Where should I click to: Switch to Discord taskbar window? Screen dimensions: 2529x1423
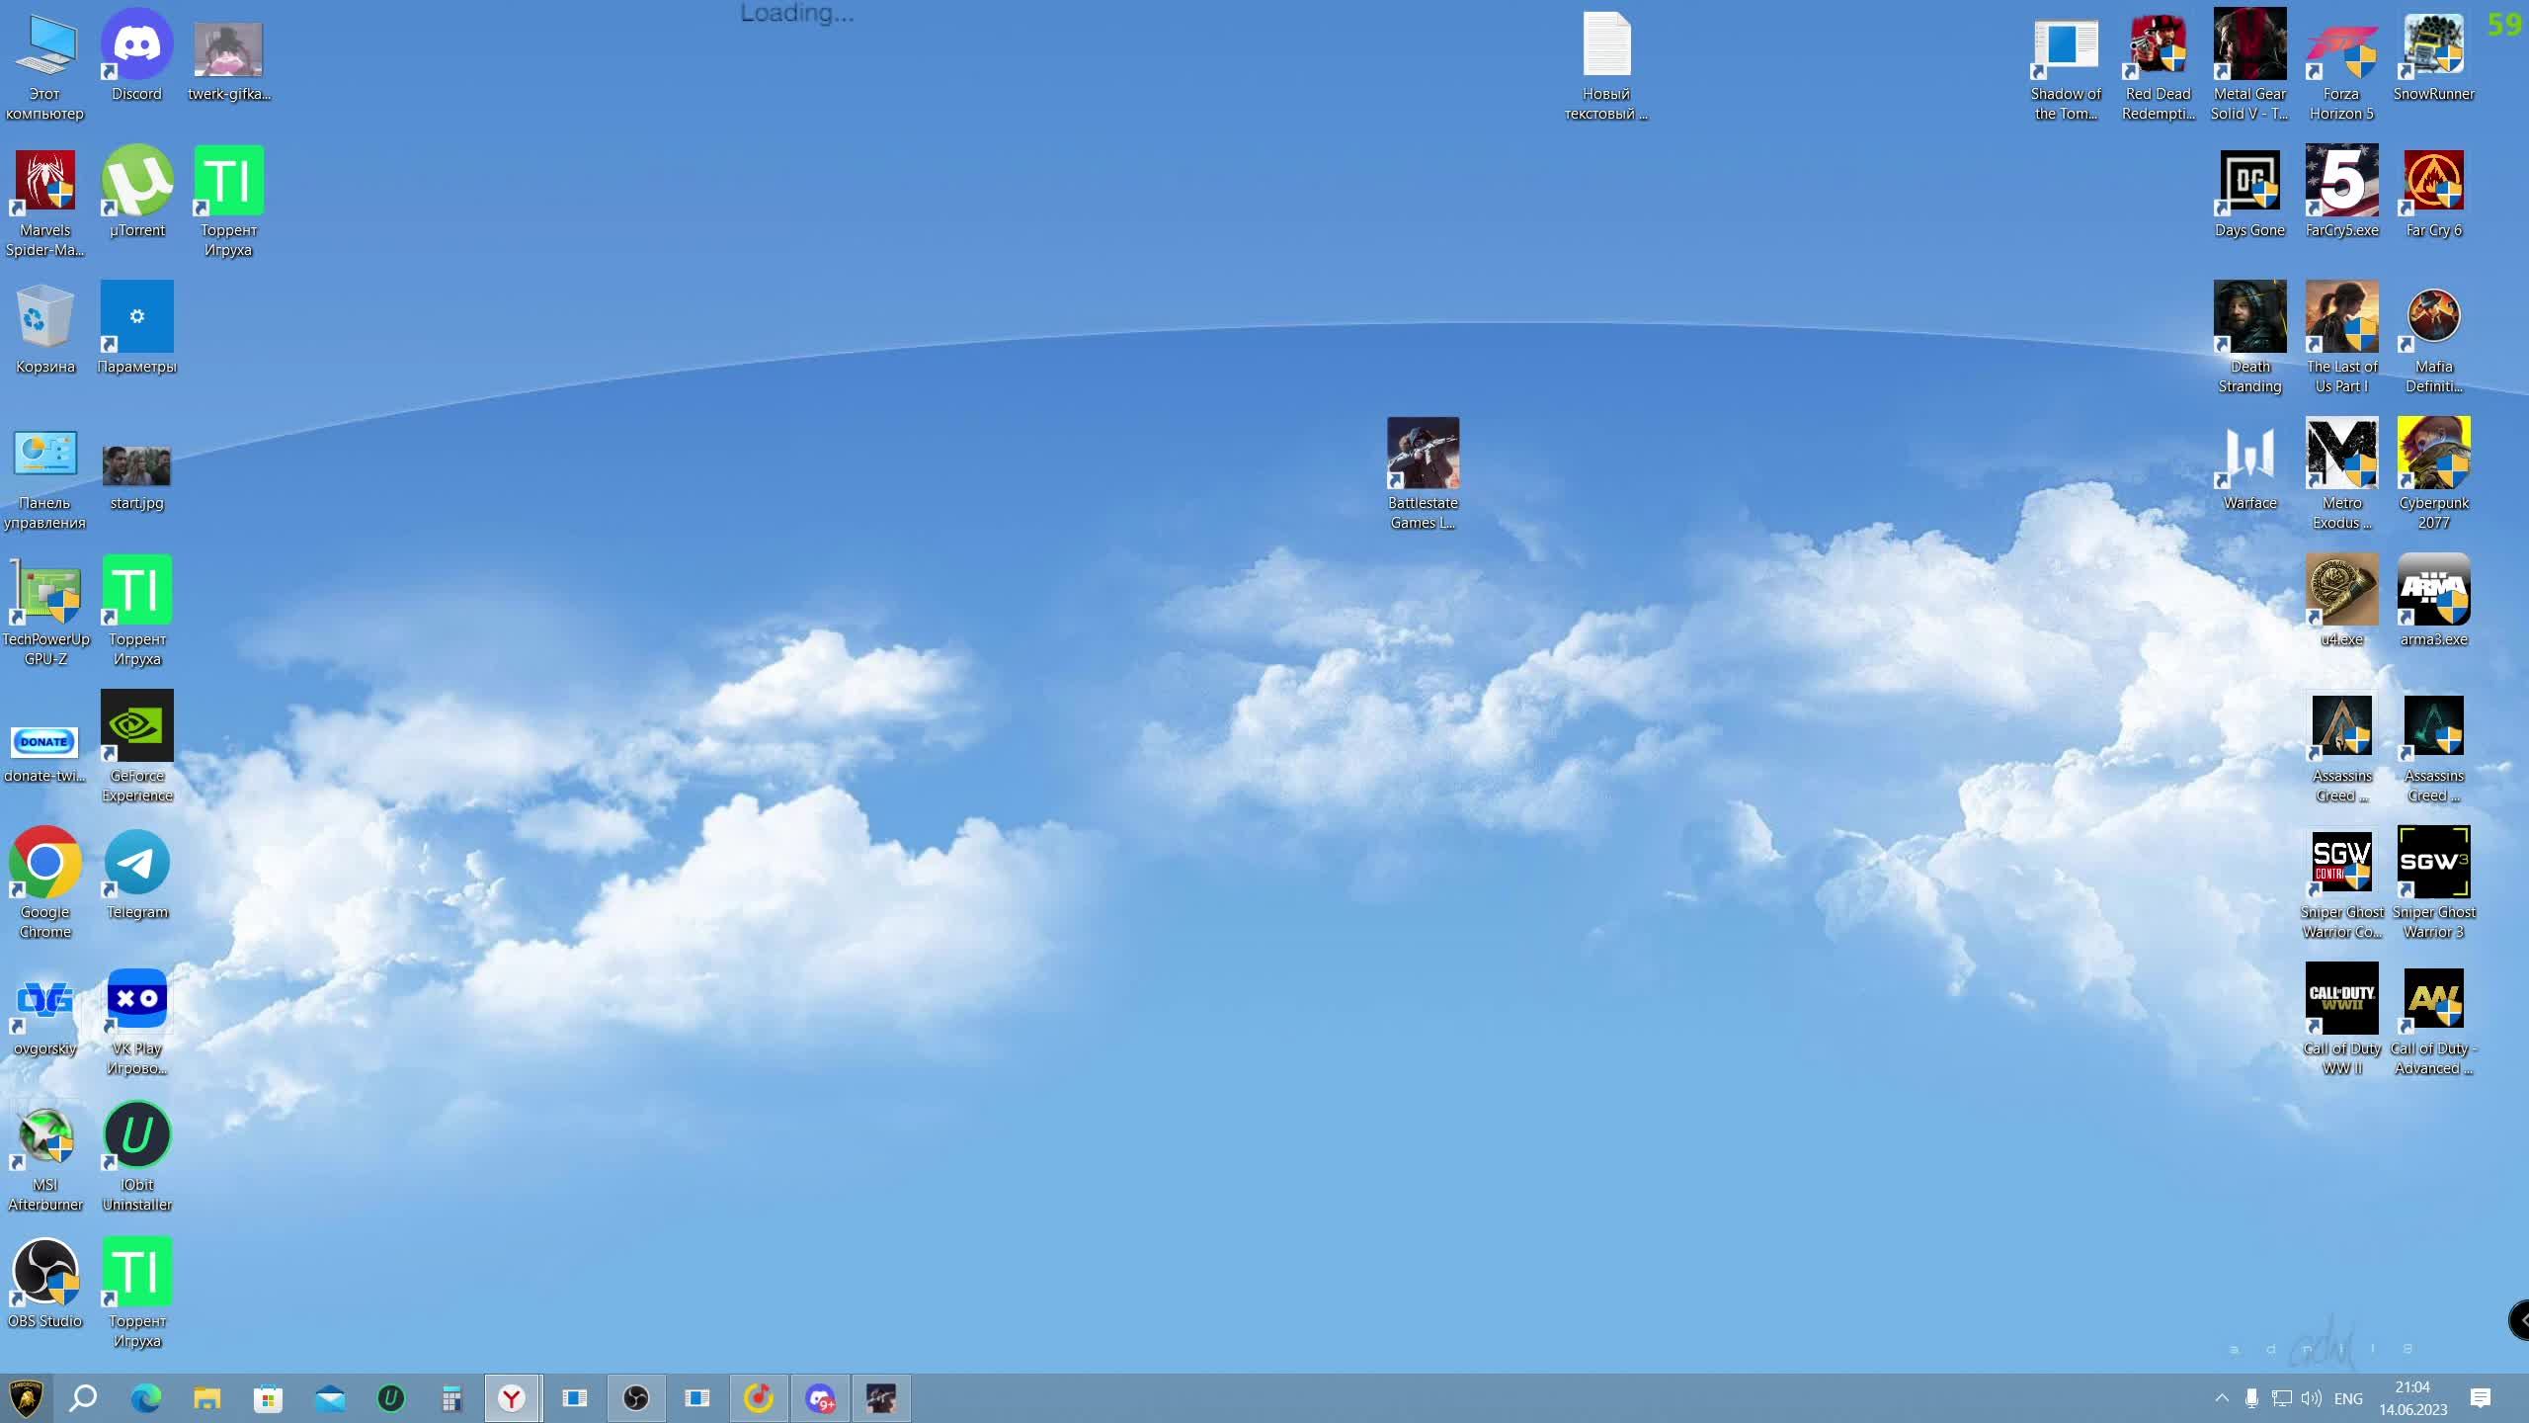click(x=819, y=1398)
